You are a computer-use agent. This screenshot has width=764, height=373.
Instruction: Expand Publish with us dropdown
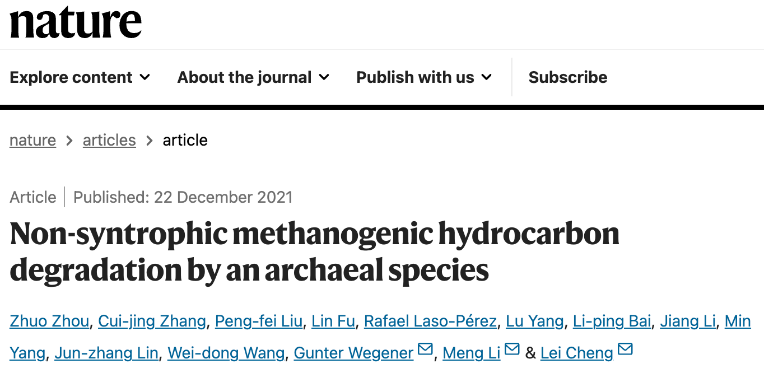tap(425, 77)
